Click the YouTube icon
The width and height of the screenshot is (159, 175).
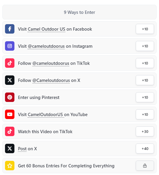(10, 114)
